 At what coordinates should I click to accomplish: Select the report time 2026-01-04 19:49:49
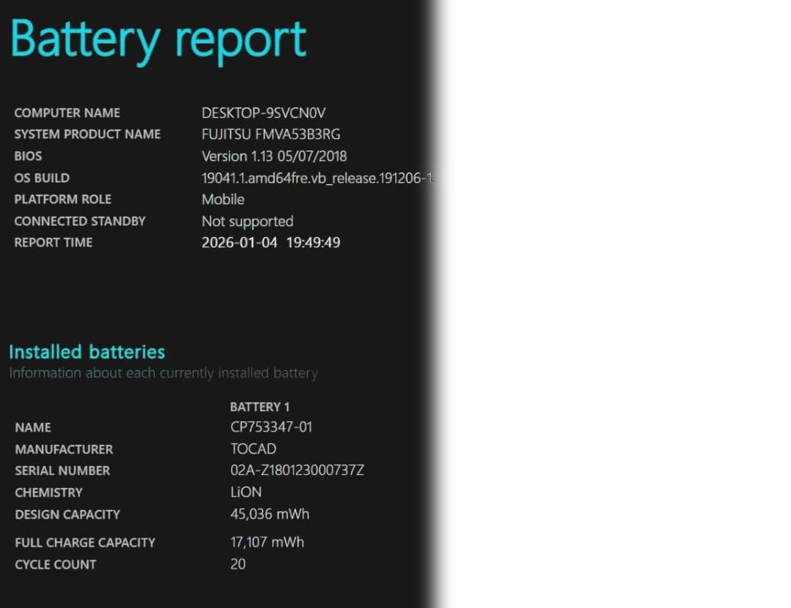click(270, 242)
